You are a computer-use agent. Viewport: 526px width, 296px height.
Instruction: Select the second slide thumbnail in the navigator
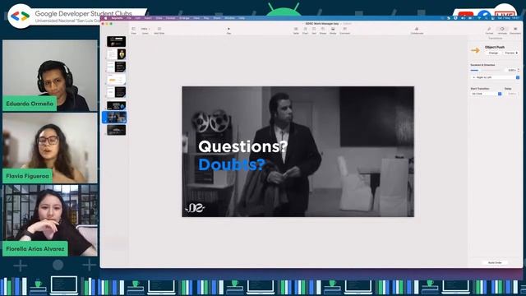117,54
